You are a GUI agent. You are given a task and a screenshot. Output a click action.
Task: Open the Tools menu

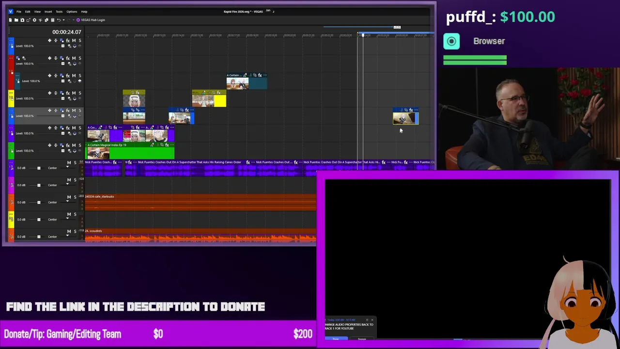[x=59, y=12]
